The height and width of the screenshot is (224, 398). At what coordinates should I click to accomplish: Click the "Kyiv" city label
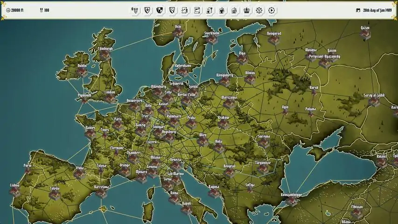coord(285,107)
